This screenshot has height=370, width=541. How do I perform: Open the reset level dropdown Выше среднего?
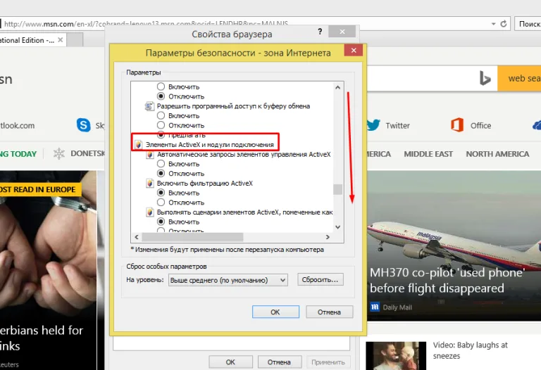(228, 280)
